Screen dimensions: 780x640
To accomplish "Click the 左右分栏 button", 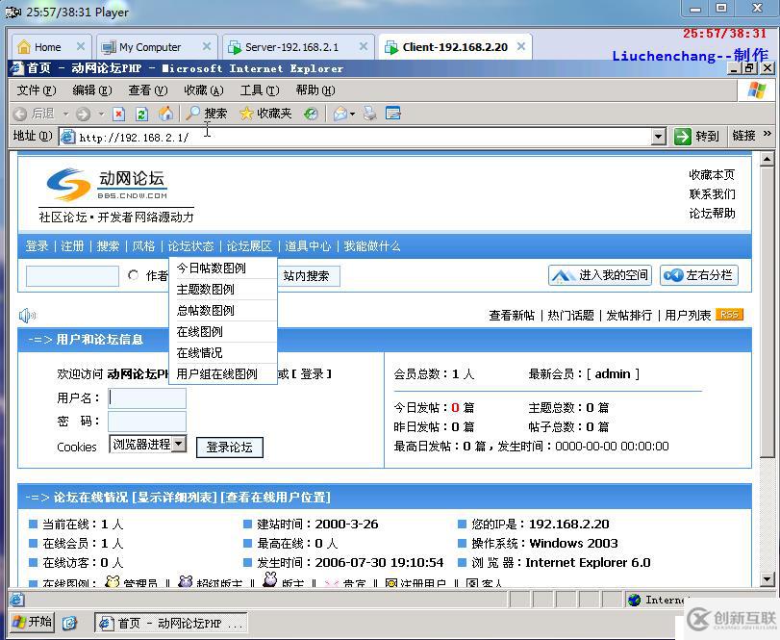I will (699, 275).
